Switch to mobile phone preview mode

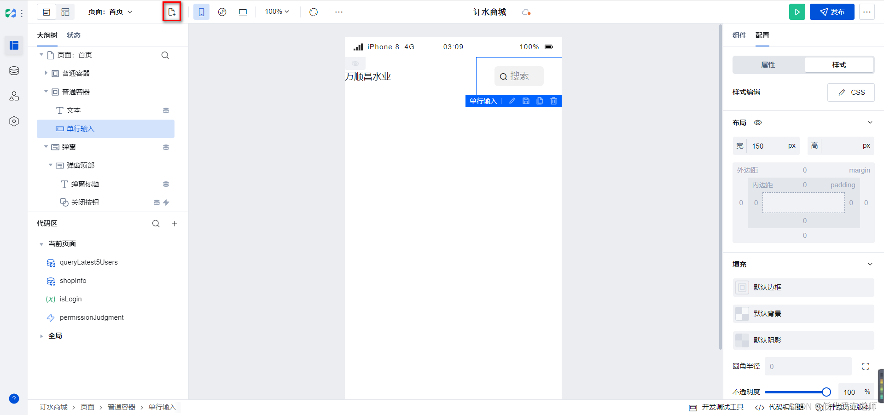[201, 12]
